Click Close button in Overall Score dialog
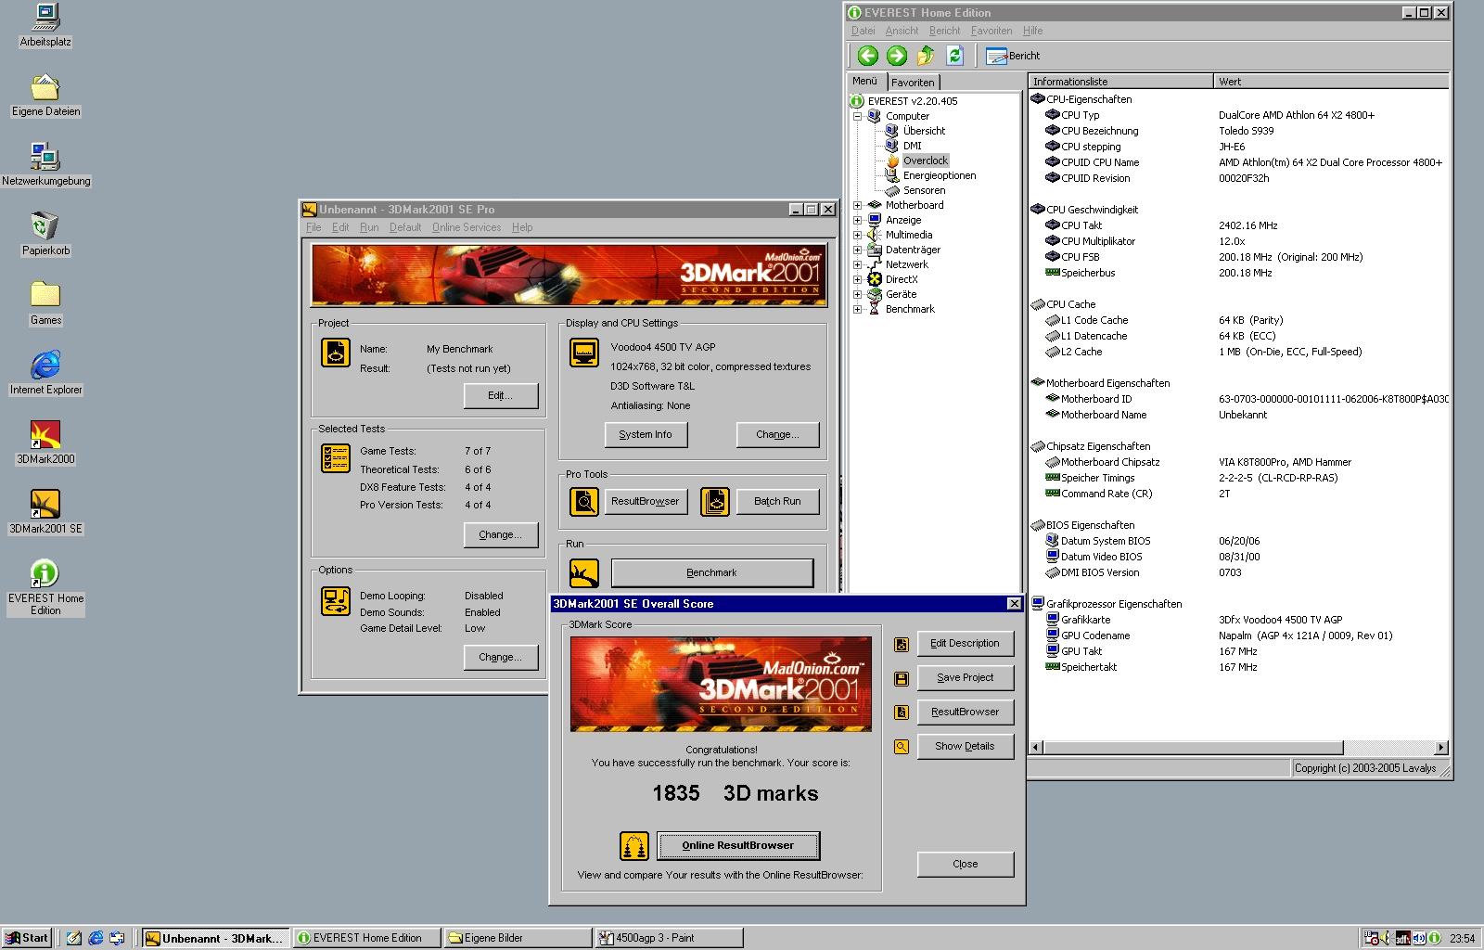Viewport: 1484px width, 950px height. [965, 864]
